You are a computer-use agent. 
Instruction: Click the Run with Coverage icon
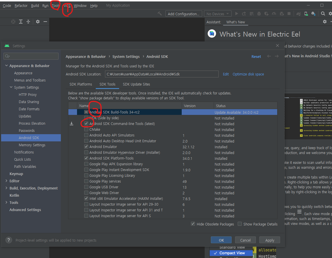coord(266,14)
